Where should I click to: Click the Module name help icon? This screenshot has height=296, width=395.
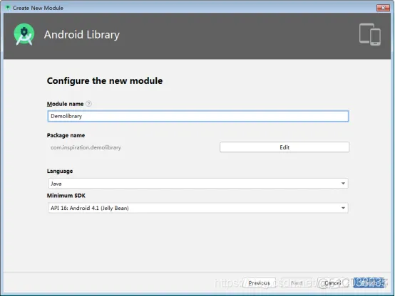click(88, 104)
